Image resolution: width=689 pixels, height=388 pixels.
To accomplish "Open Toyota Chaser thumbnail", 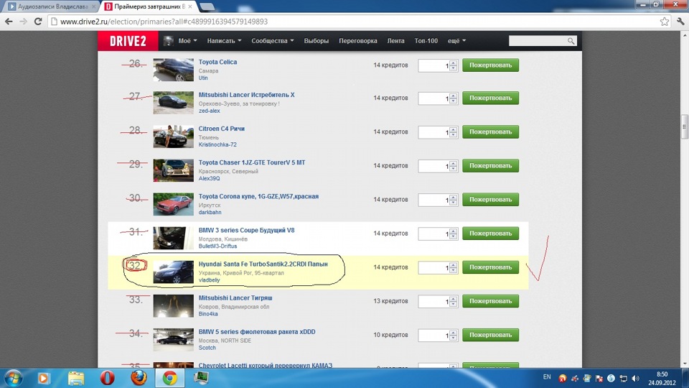I will pyautogui.click(x=173, y=170).
